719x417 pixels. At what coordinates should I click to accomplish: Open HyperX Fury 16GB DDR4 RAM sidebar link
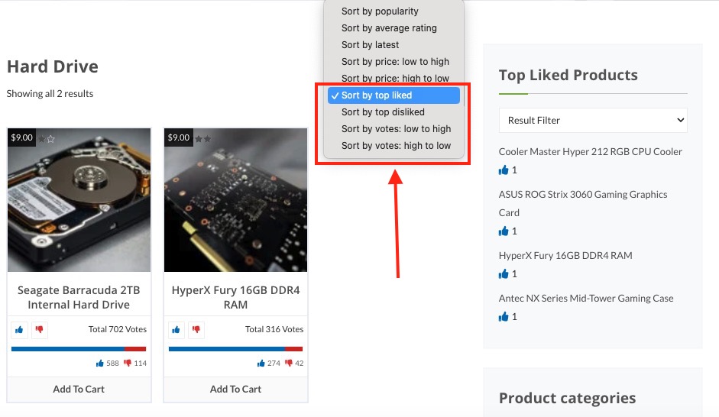point(565,256)
